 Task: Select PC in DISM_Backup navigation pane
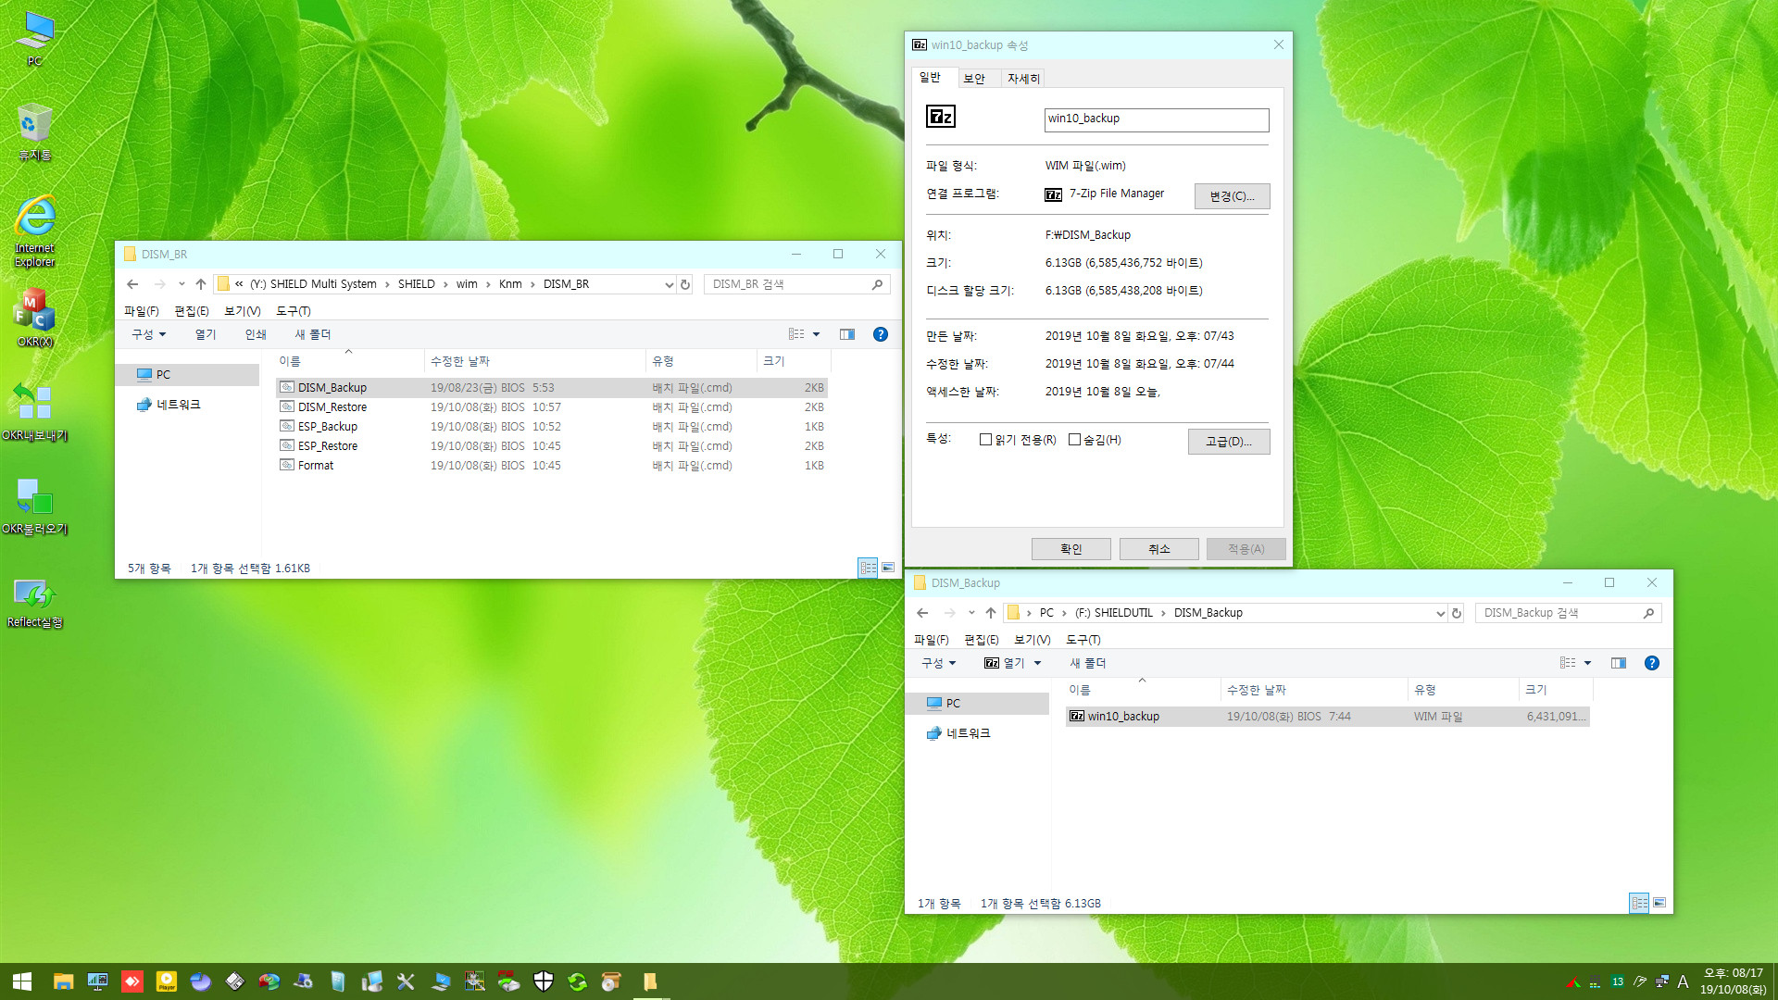977,704
